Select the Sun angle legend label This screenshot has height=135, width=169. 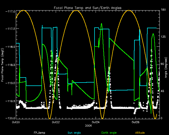(74, 133)
